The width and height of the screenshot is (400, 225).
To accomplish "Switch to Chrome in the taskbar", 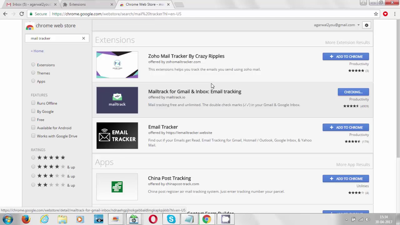I will pos(207,219).
